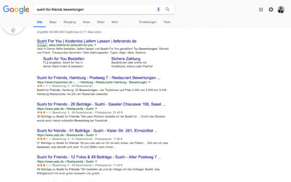Image resolution: width=291 pixels, height=182 pixels.
Task: Click the blue magnifier search icon
Action: pos(168,9)
